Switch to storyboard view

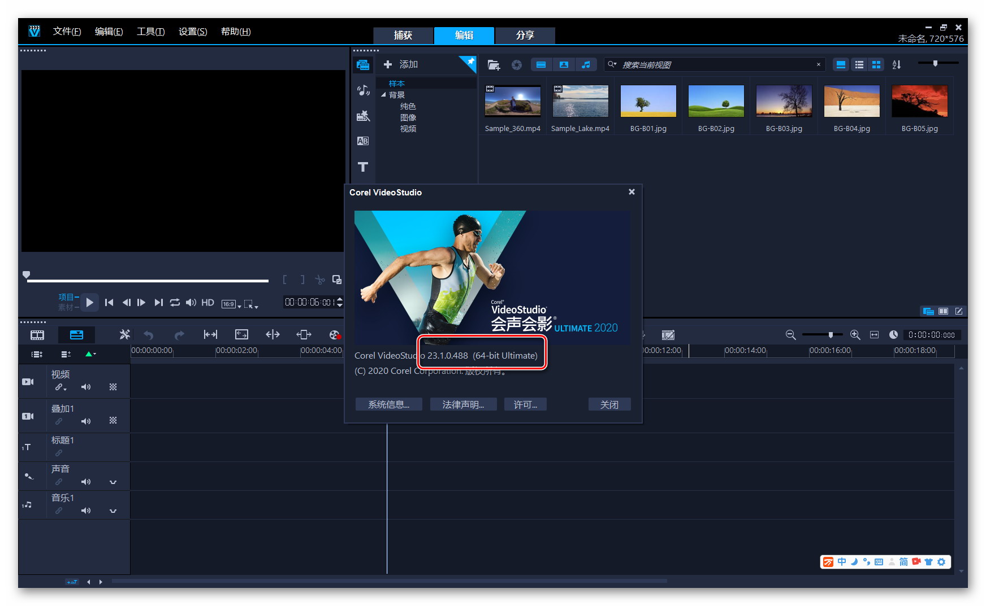pos(37,335)
